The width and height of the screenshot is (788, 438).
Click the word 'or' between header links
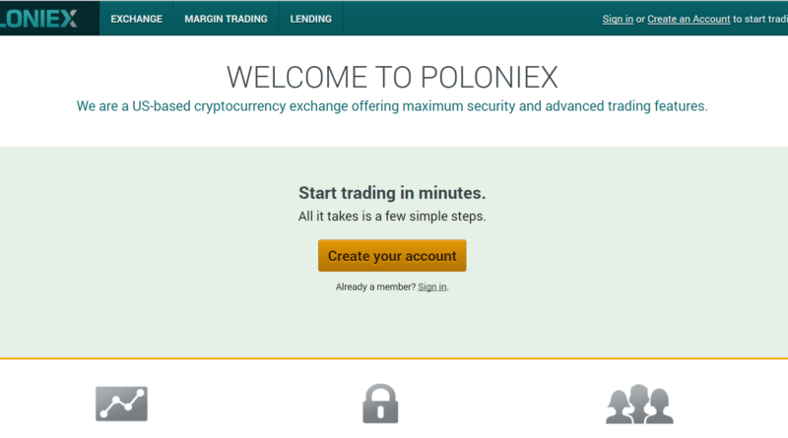(640, 19)
